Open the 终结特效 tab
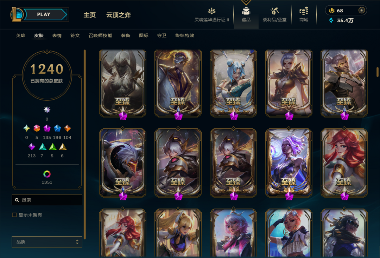The height and width of the screenshot is (258, 380). click(185, 35)
